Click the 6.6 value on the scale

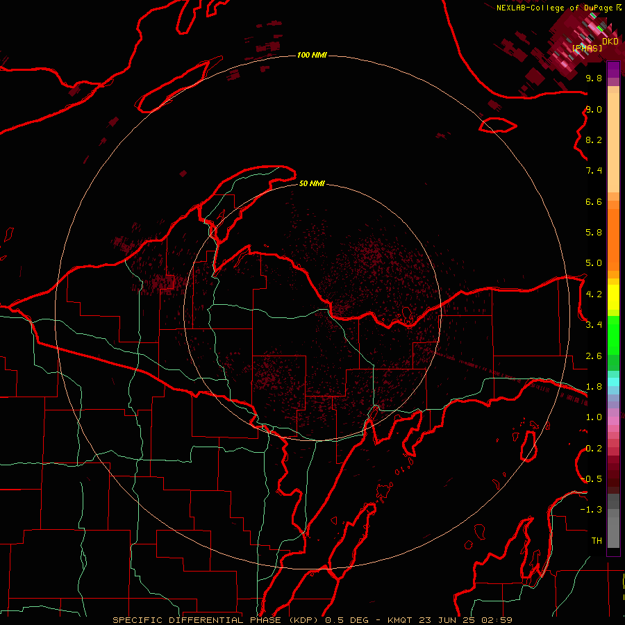point(594,201)
